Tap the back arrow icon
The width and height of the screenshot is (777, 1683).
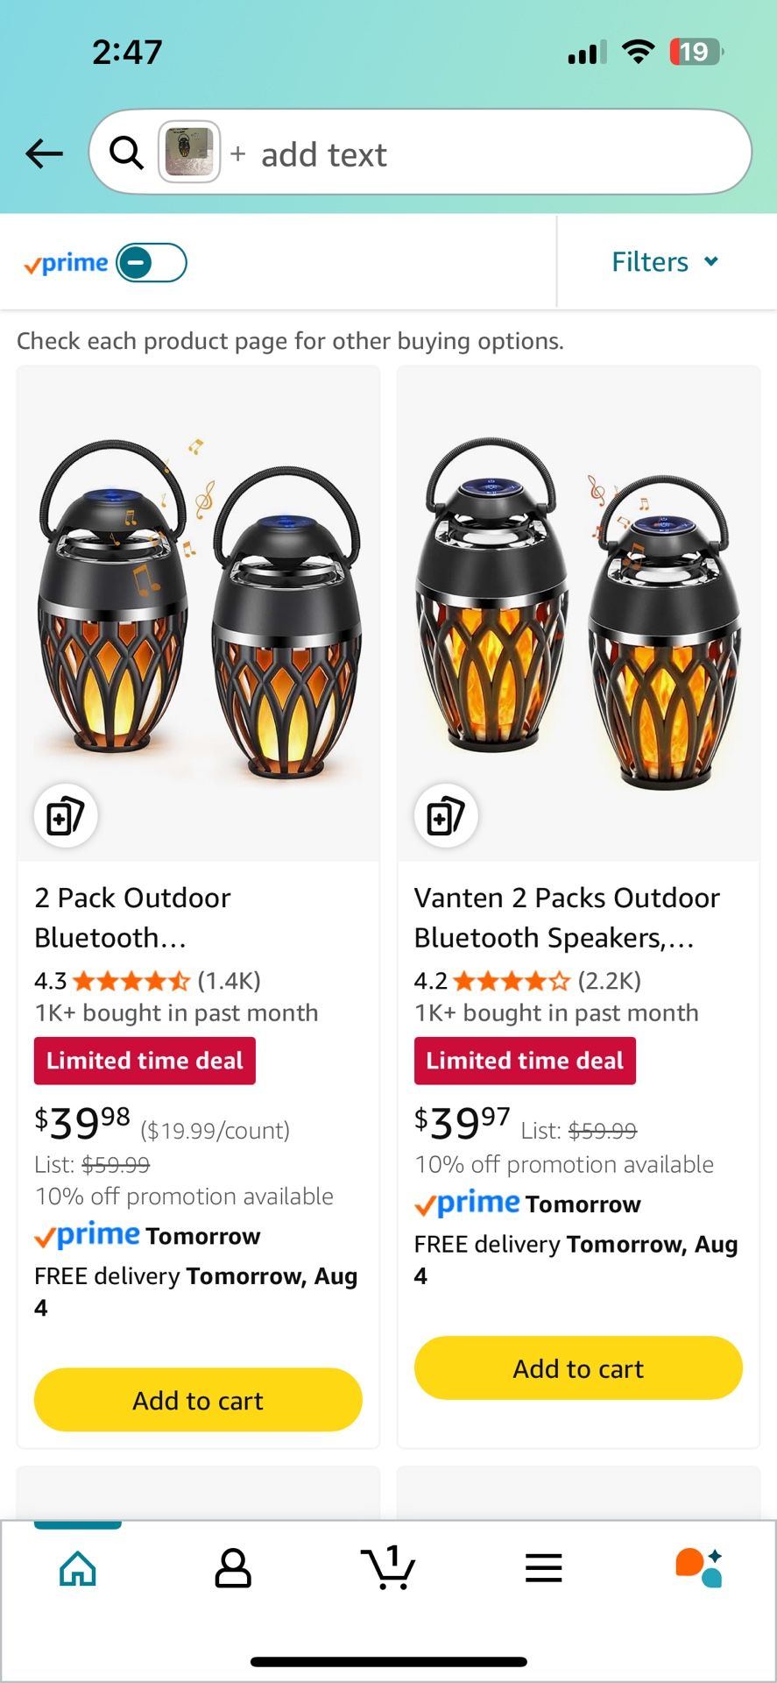[x=44, y=153]
